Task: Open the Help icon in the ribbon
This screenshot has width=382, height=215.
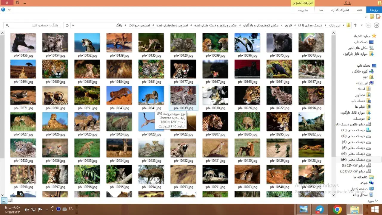Action: 3,10
